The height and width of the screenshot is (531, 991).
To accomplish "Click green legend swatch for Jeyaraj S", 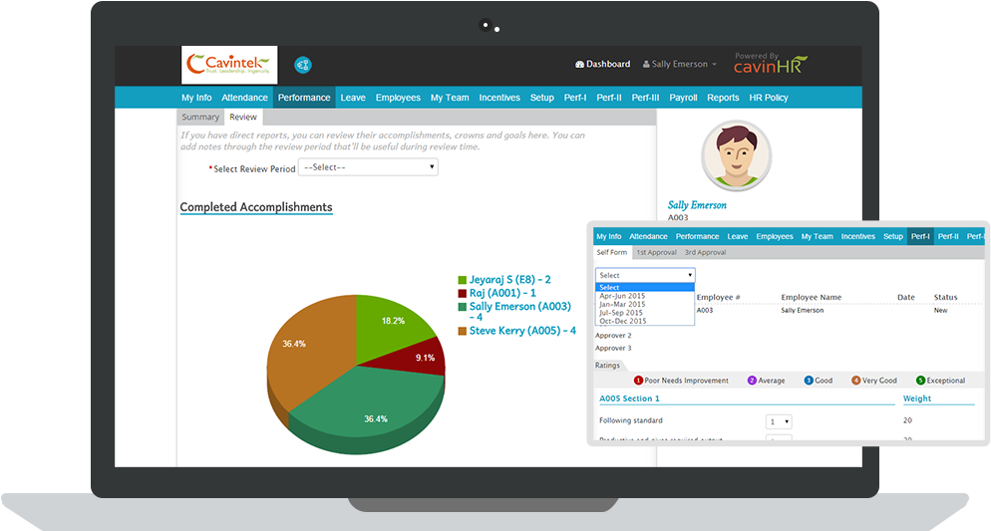I will [462, 280].
